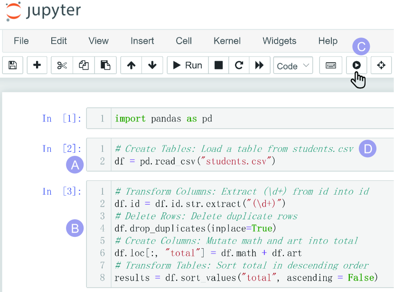
Task: Click the Jupyter logo link
Action: (x=43, y=11)
